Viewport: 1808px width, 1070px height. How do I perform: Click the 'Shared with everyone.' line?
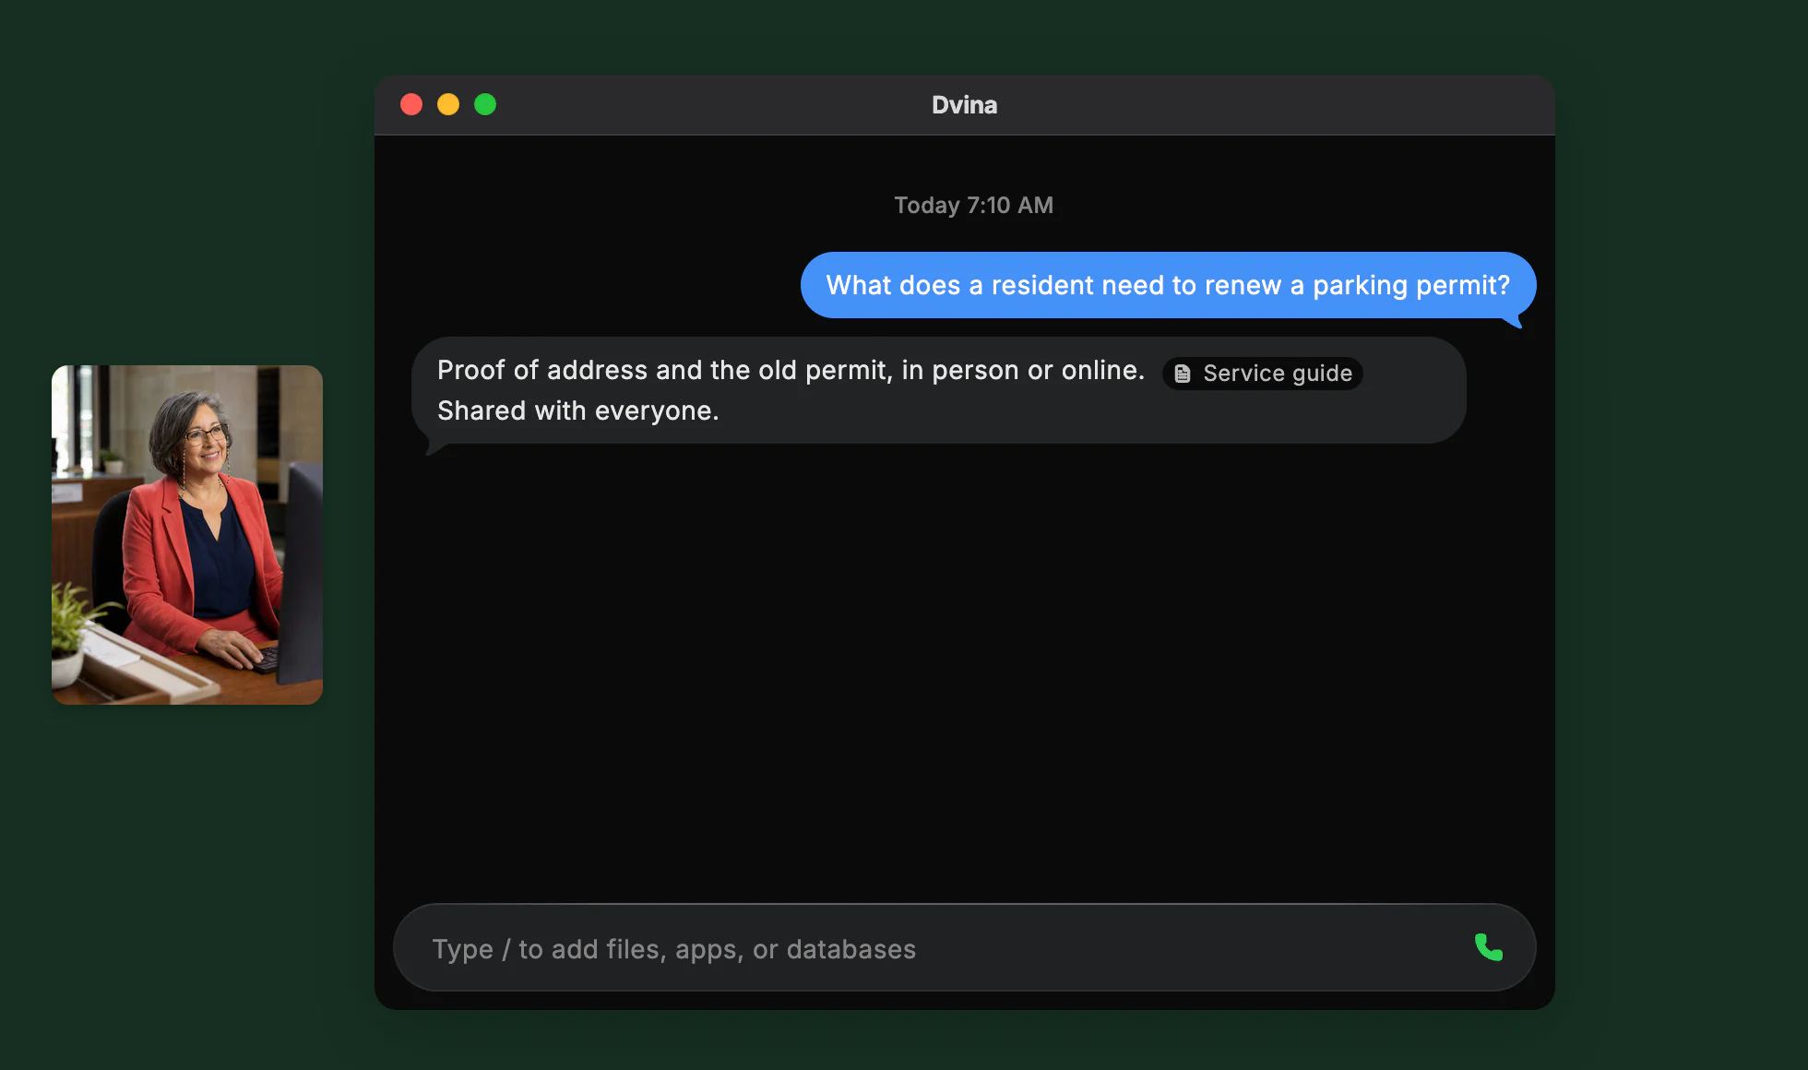tap(577, 410)
